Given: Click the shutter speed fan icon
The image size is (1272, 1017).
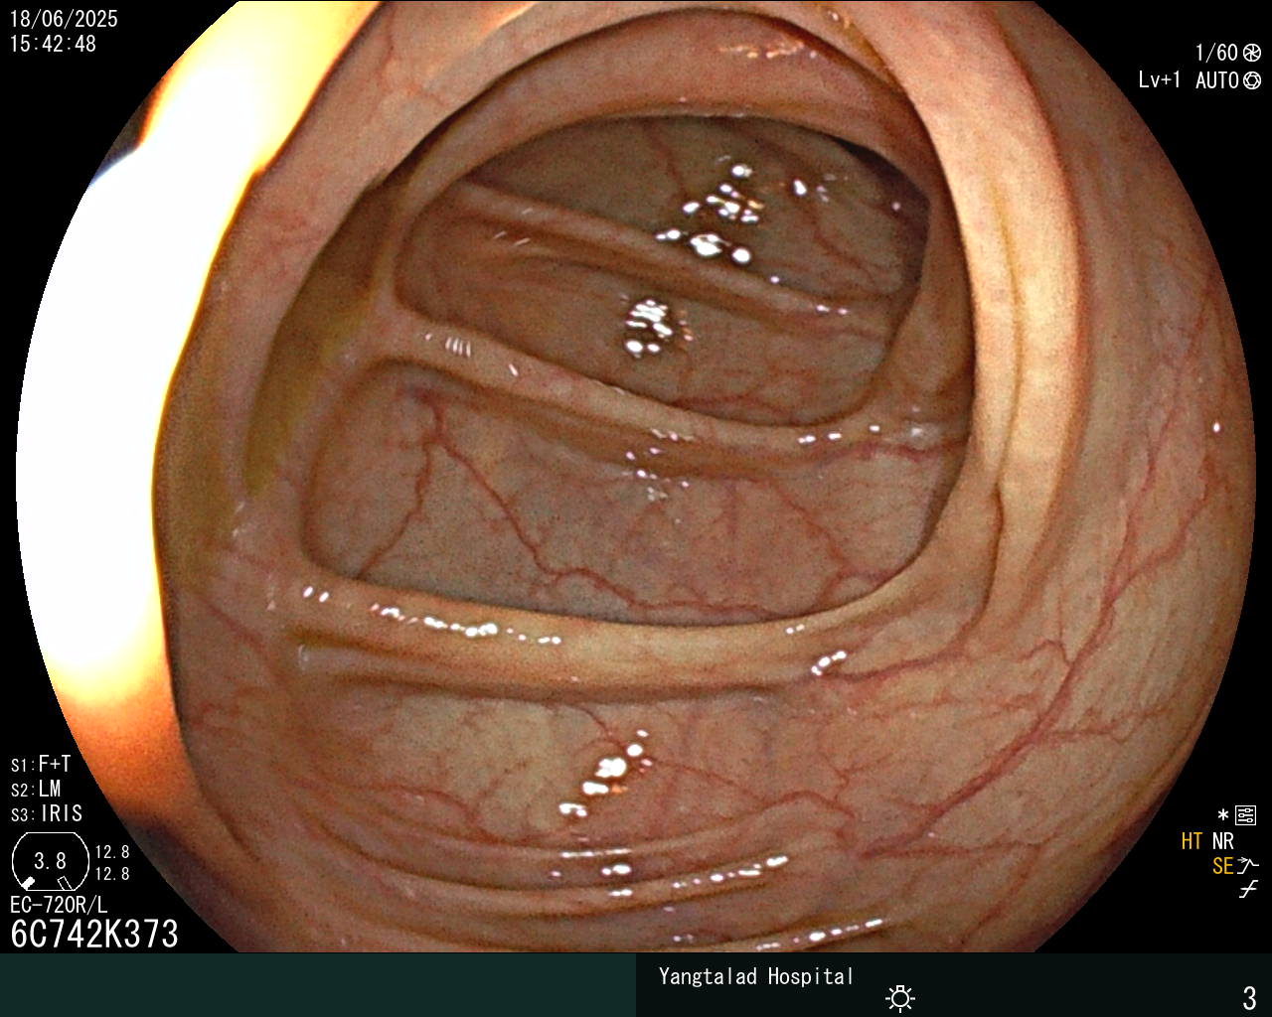Looking at the screenshot, I should pos(1252,54).
